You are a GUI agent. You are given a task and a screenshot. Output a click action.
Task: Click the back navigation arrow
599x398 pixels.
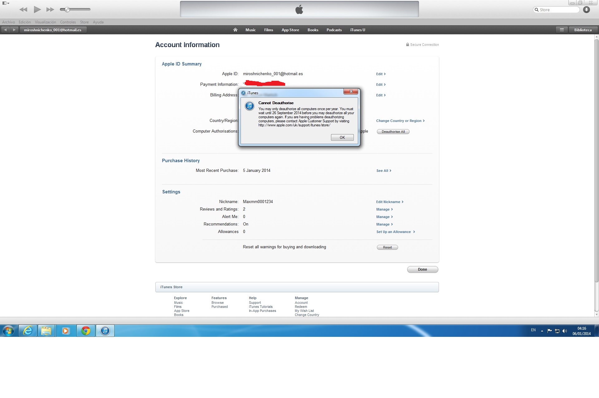click(x=5, y=30)
